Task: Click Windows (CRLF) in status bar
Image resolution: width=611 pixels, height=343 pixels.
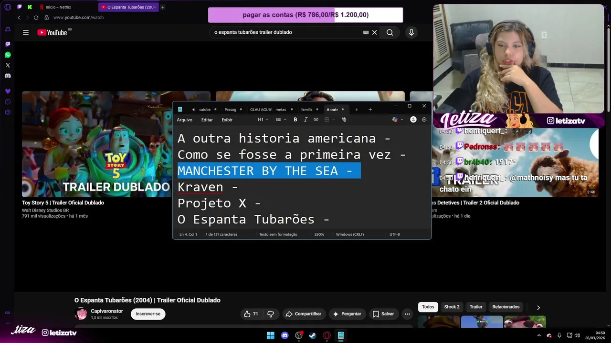Action: click(x=350, y=234)
